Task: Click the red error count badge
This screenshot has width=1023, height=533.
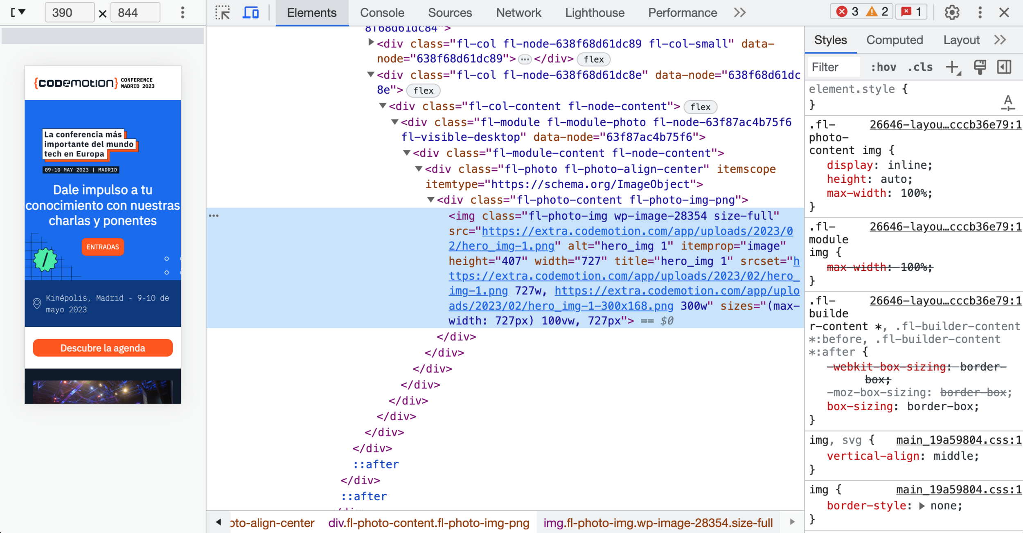Action: coord(848,12)
